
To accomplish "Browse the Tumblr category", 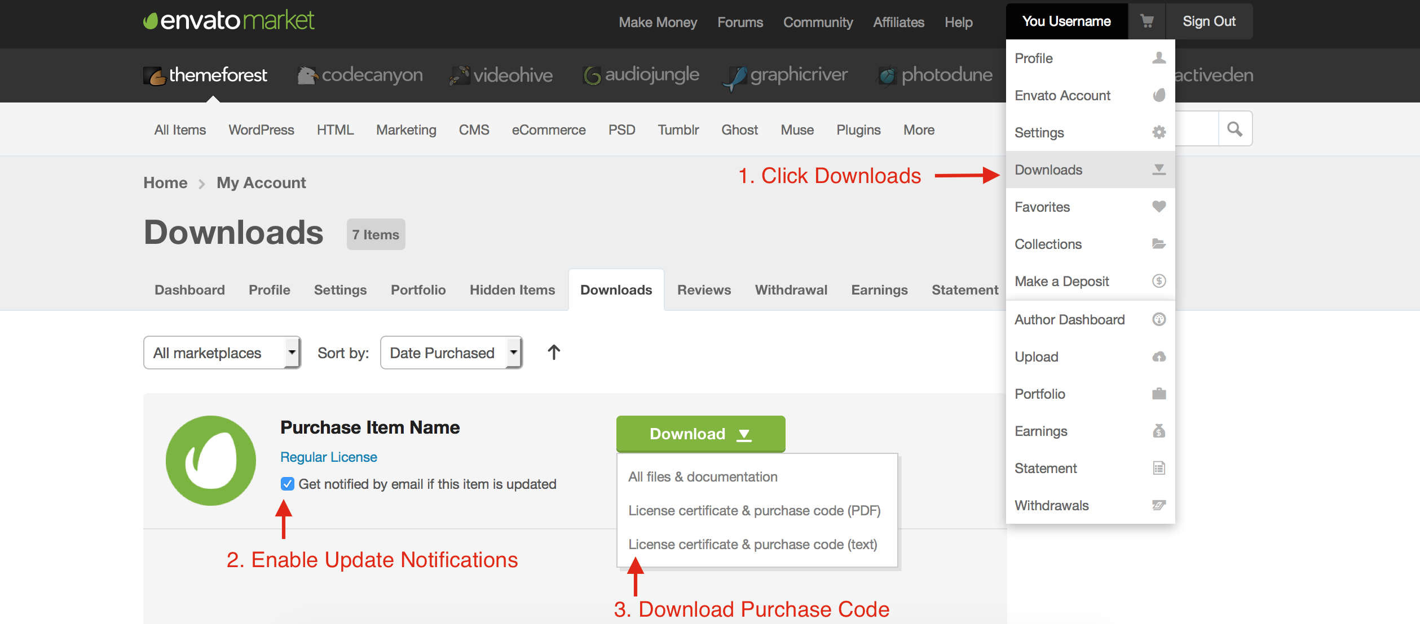I will click(x=678, y=130).
